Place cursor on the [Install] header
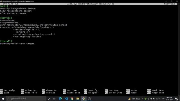 (x=6, y=41)
